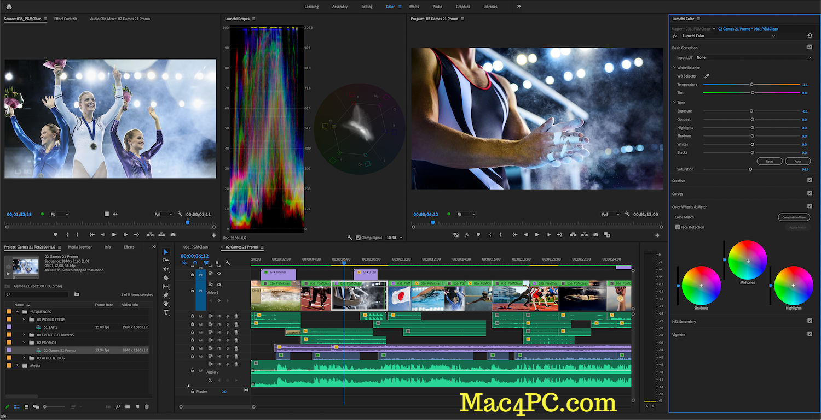This screenshot has height=420, width=821.
Task: Delete selected item with trash icon
Action: tap(146, 406)
